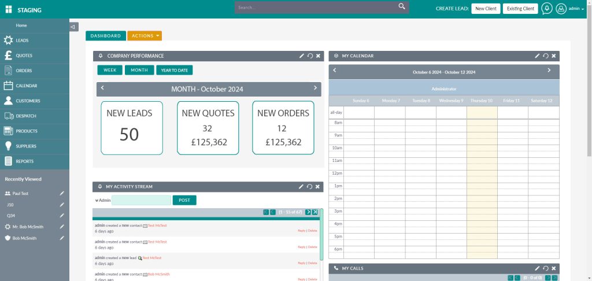The image size is (592, 281).
Task: Switch to the Dashboard tab
Action: point(105,36)
